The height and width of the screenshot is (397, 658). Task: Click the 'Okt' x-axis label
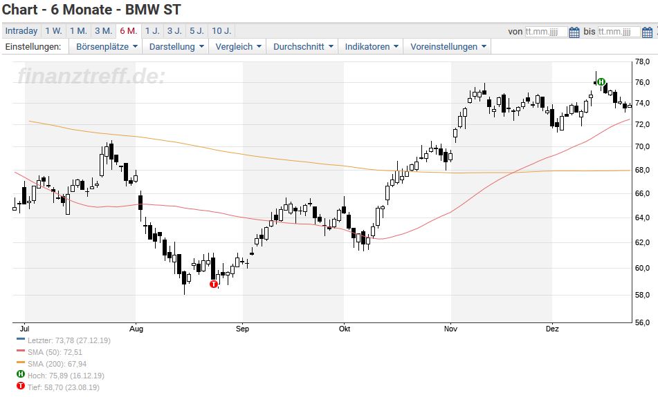[x=345, y=329]
